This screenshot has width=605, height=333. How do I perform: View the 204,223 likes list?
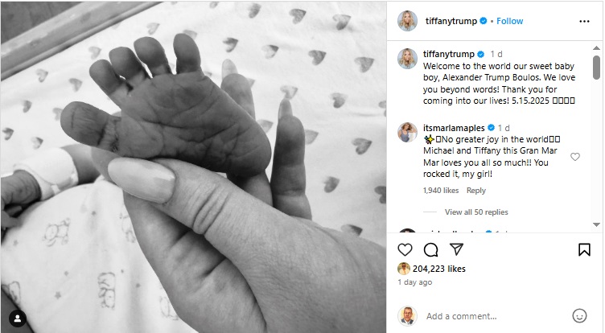(439, 269)
